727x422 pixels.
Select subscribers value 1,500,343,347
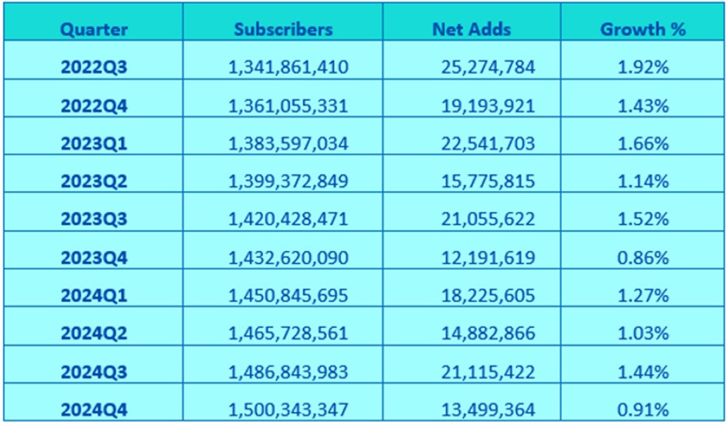(288, 410)
